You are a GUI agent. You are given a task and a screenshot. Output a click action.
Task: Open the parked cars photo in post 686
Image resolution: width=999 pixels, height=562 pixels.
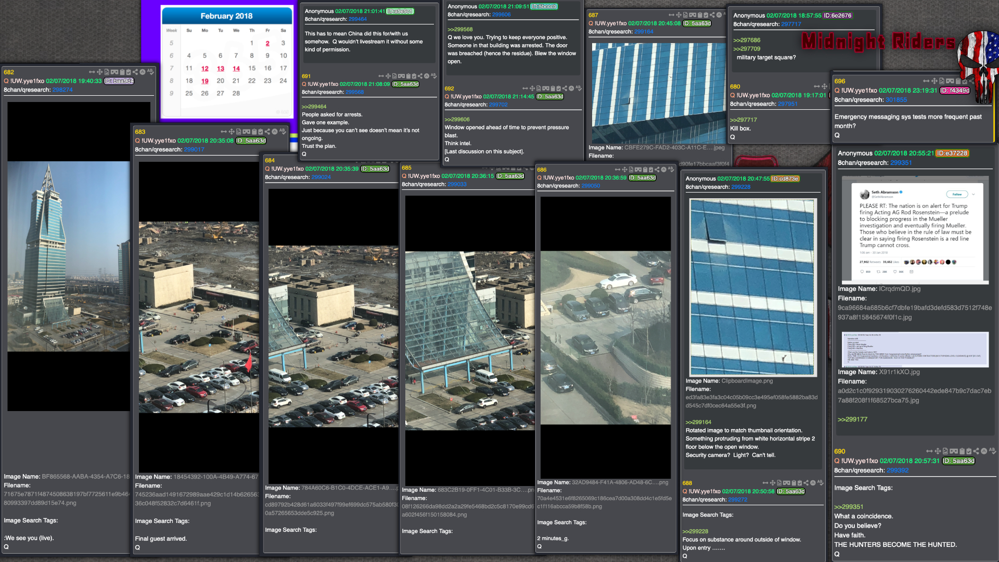coord(605,338)
